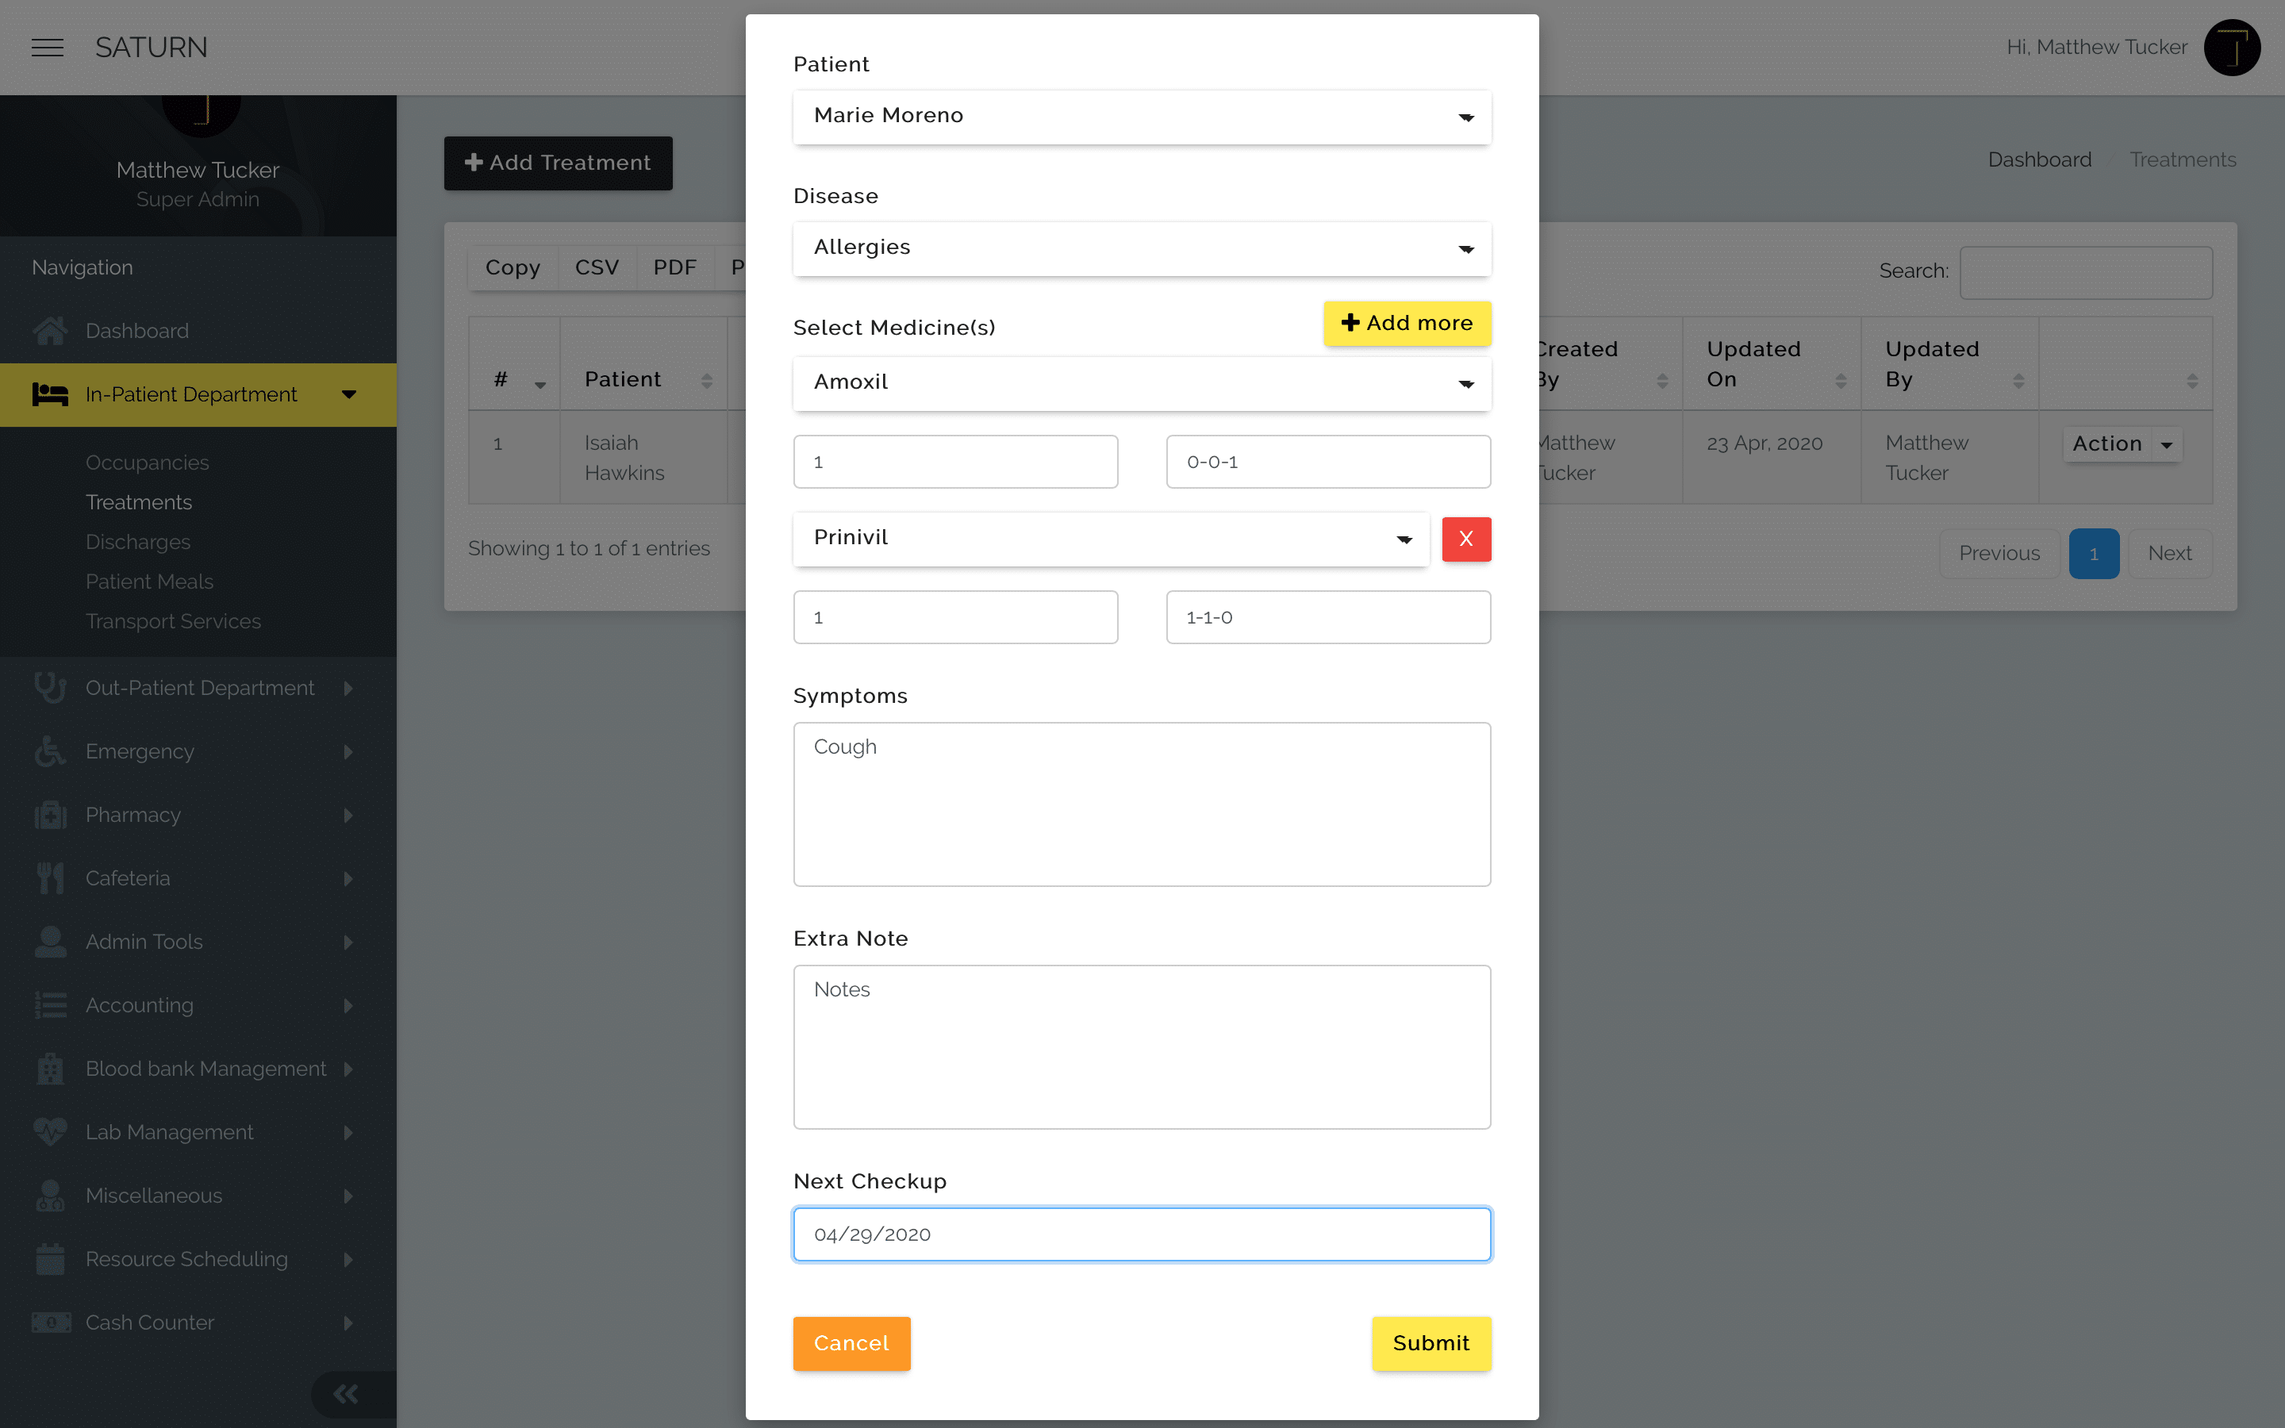Click the Emergency wheelchair icon

click(50, 750)
